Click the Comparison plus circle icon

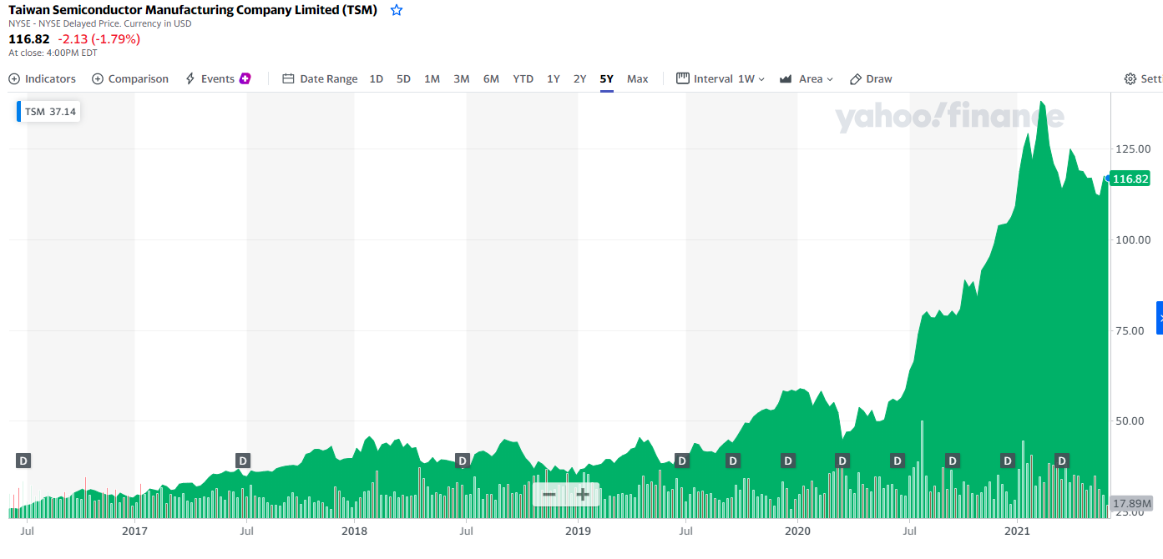[x=98, y=78]
